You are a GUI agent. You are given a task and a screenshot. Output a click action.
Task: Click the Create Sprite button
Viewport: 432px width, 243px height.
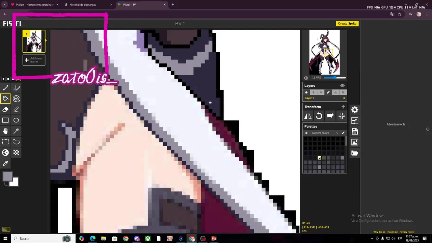347,24
